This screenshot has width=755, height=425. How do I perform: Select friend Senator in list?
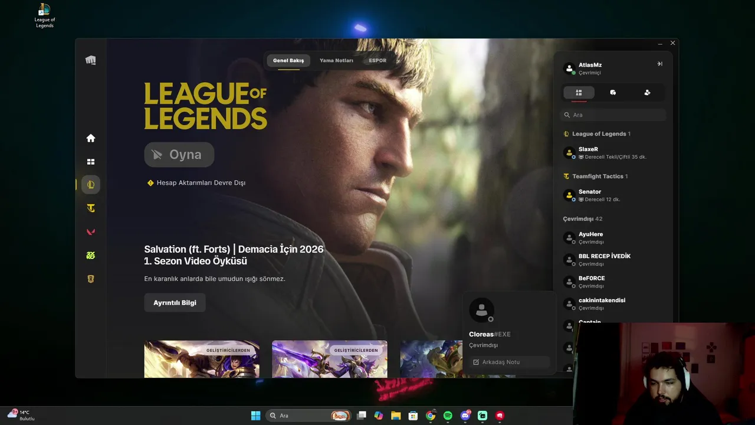pos(613,195)
